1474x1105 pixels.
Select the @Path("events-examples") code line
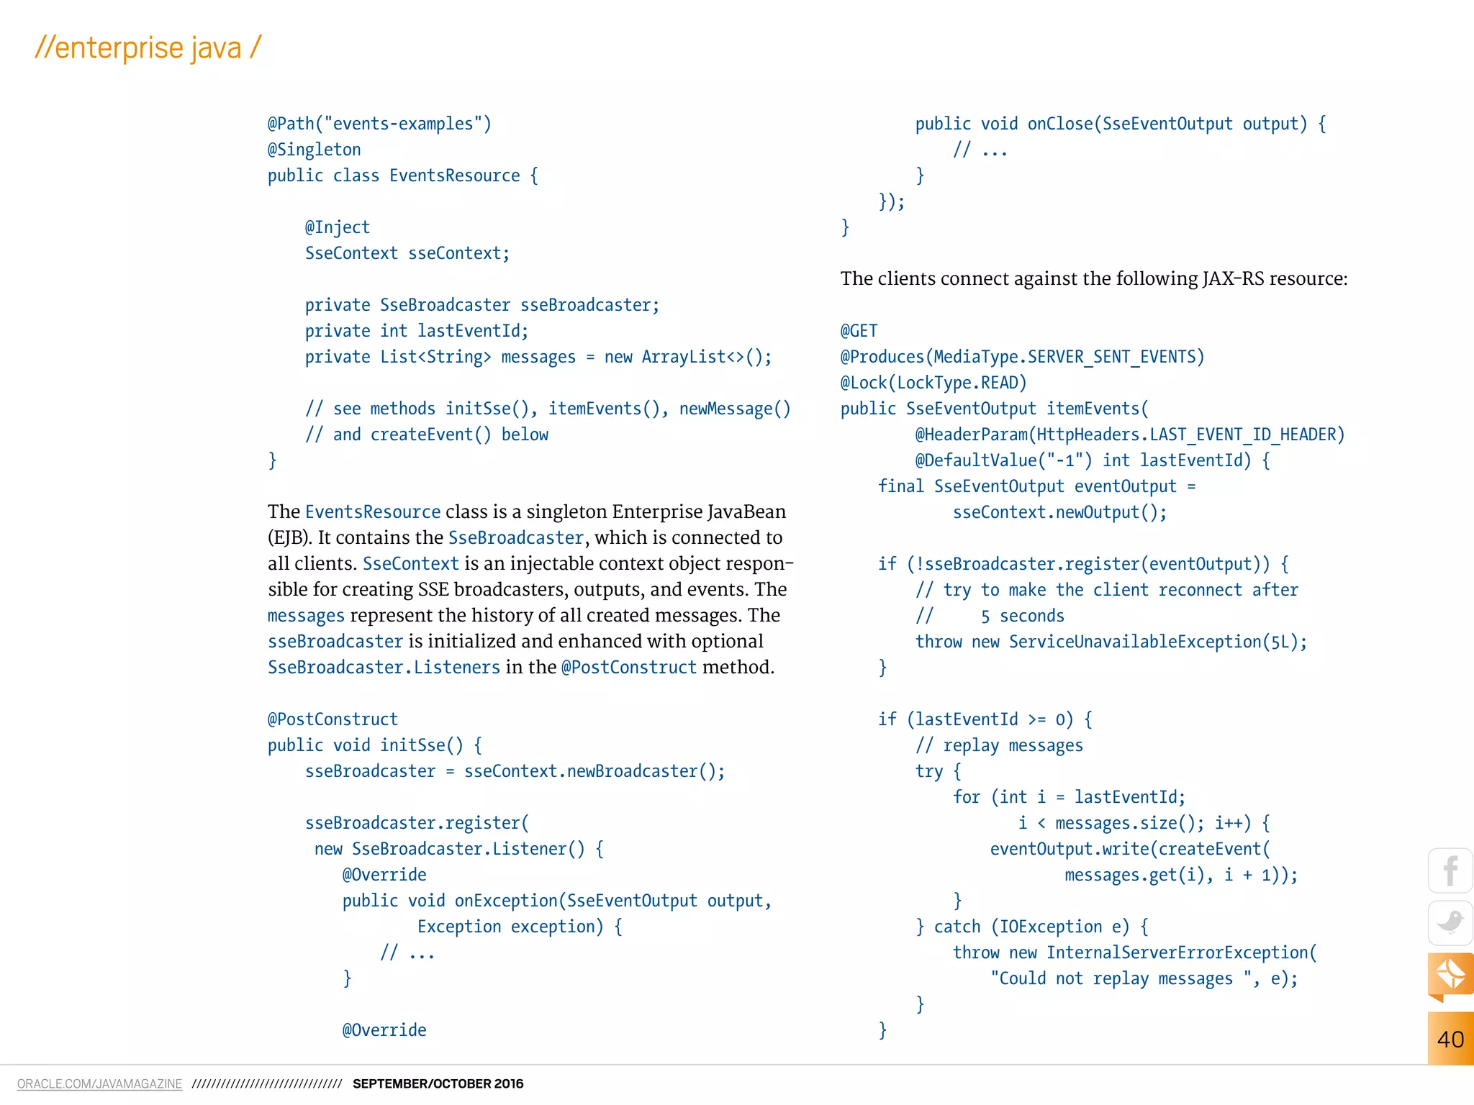[379, 124]
